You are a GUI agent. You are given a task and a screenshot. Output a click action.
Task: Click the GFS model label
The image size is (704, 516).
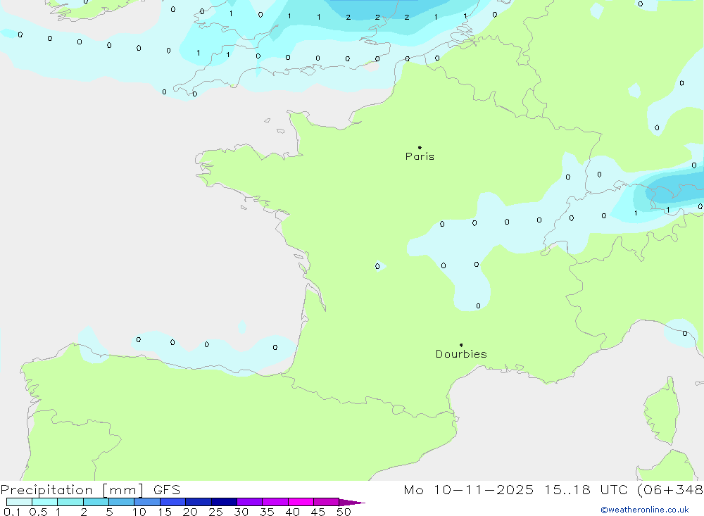(167, 490)
